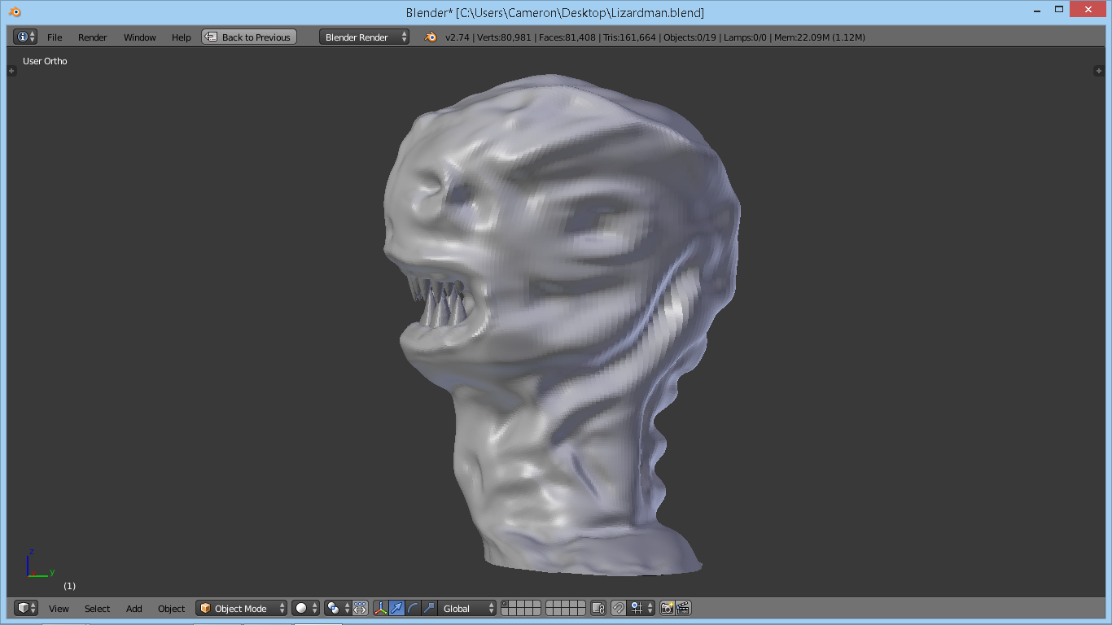The height and width of the screenshot is (625, 1112).
Task: Click the OpenGL render image camera icon
Action: [668, 608]
